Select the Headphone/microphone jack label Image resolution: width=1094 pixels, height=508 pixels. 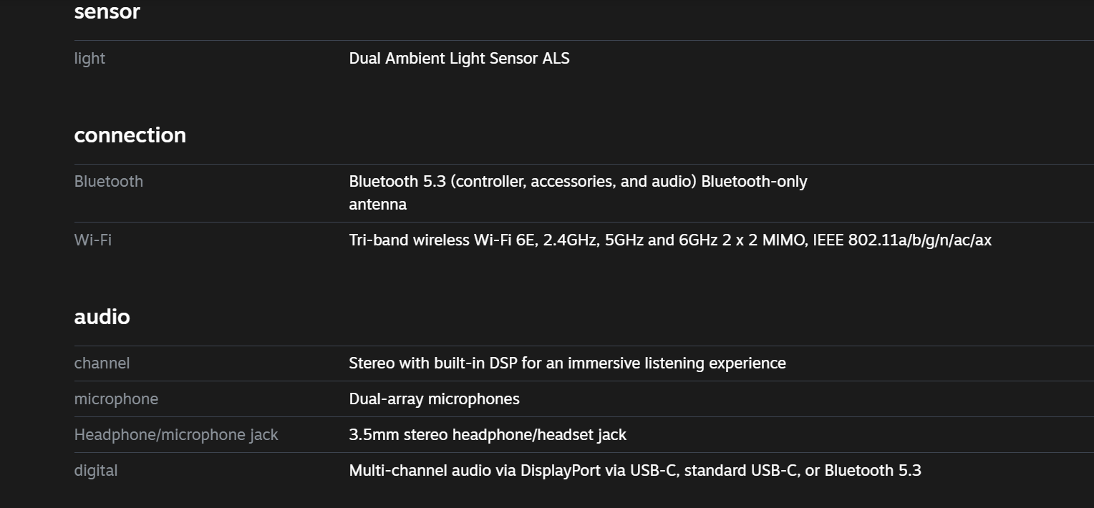[x=176, y=435]
